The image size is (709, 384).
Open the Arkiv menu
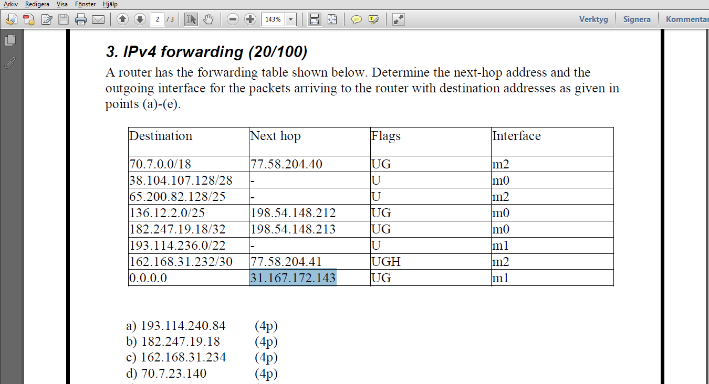click(x=9, y=4)
